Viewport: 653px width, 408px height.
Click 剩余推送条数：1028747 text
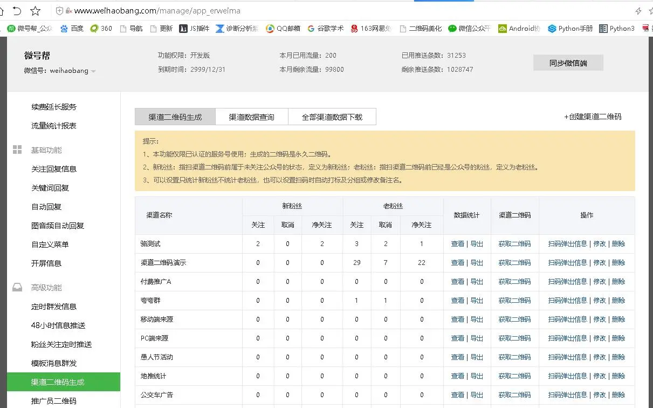pos(437,70)
